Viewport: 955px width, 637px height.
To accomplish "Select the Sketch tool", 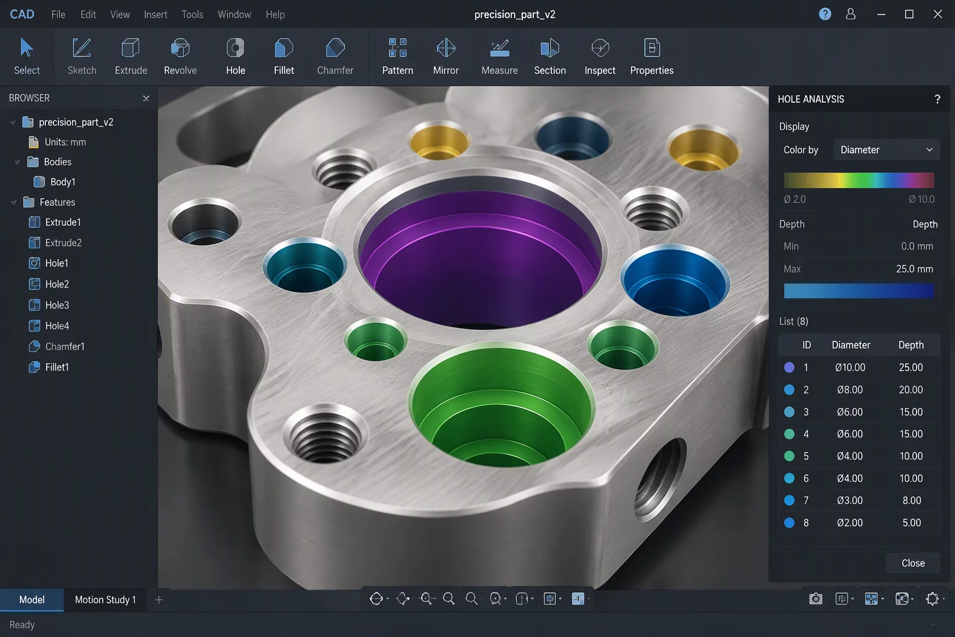I will [x=81, y=57].
